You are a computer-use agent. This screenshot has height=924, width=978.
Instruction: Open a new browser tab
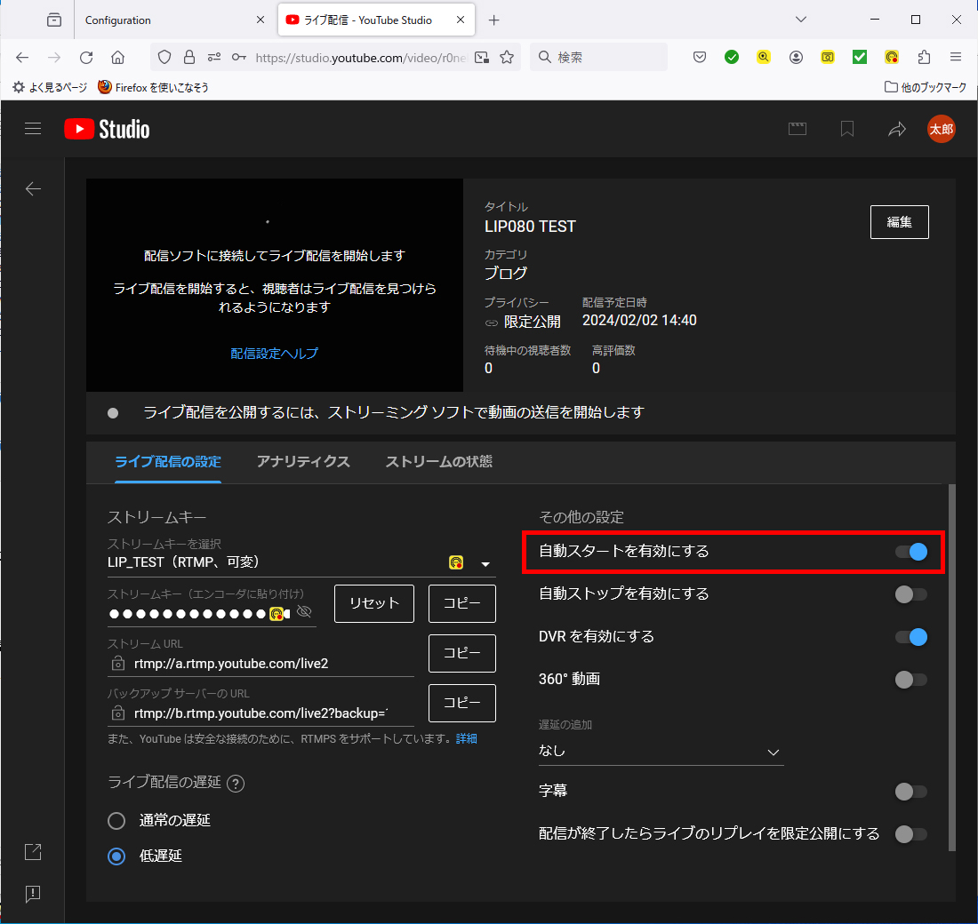494,20
